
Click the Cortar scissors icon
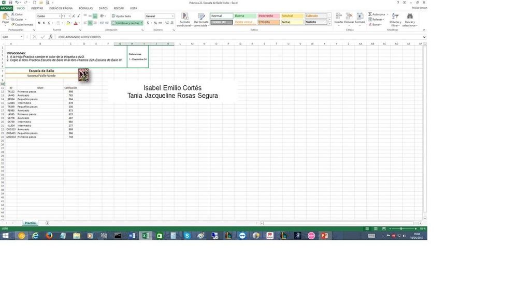tap(13, 14)
